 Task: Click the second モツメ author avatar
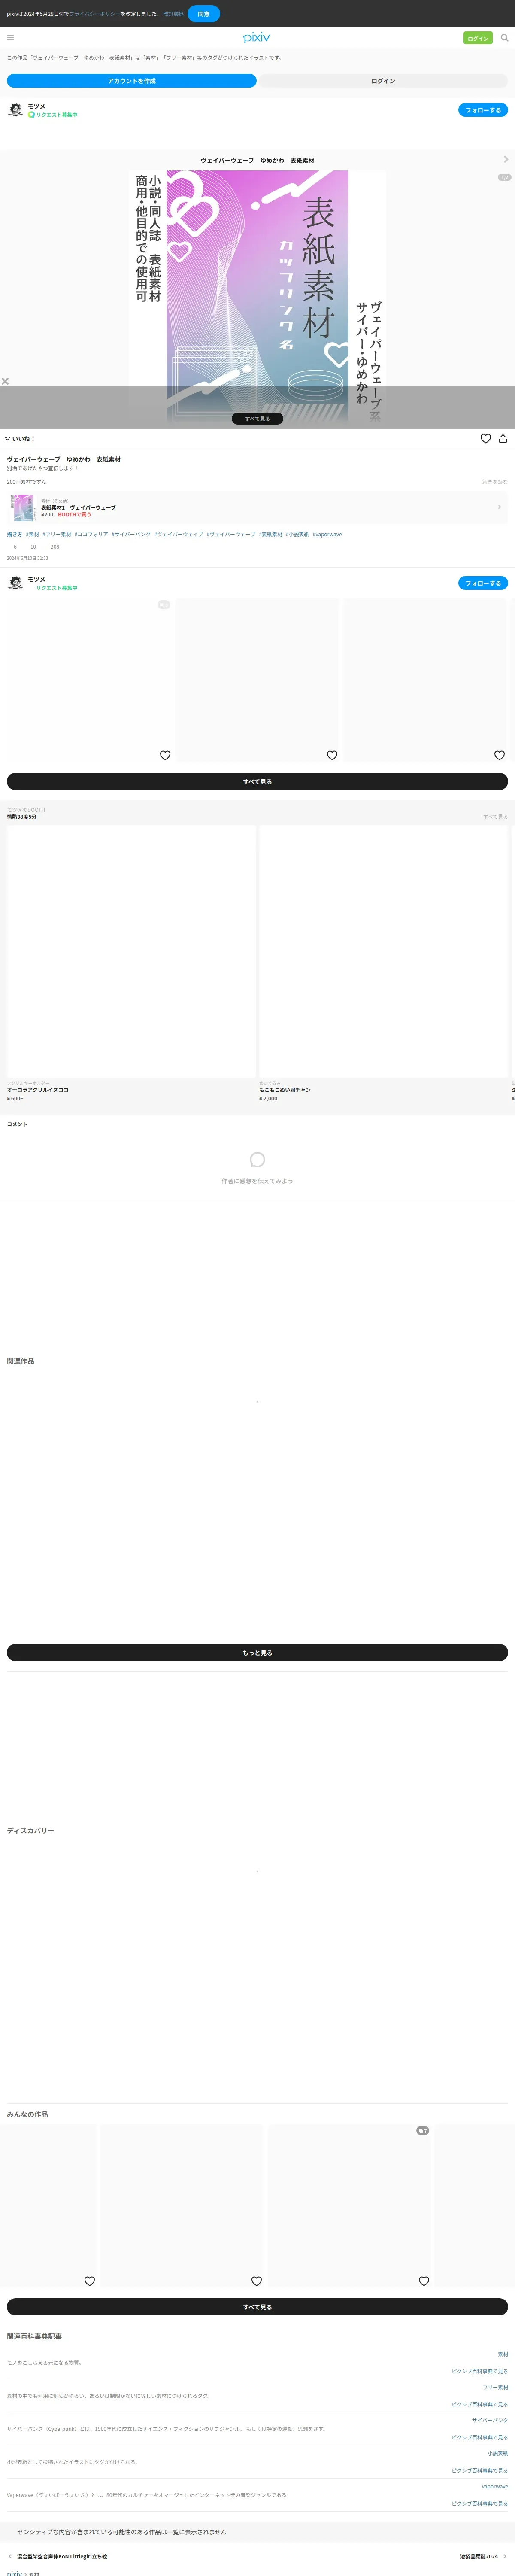tap(15, 583)
